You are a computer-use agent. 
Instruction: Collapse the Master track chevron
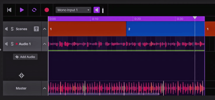click(x=45, y=88)
